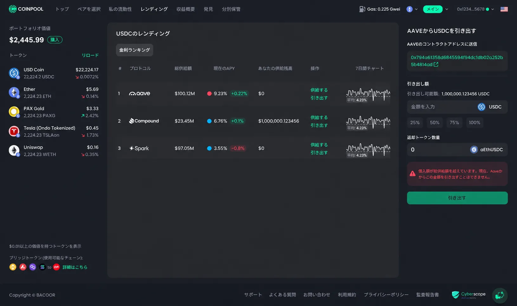Viewport: 517px width, 306px height.
Task: Click the US flag language icon
Action: coord(504,9)
